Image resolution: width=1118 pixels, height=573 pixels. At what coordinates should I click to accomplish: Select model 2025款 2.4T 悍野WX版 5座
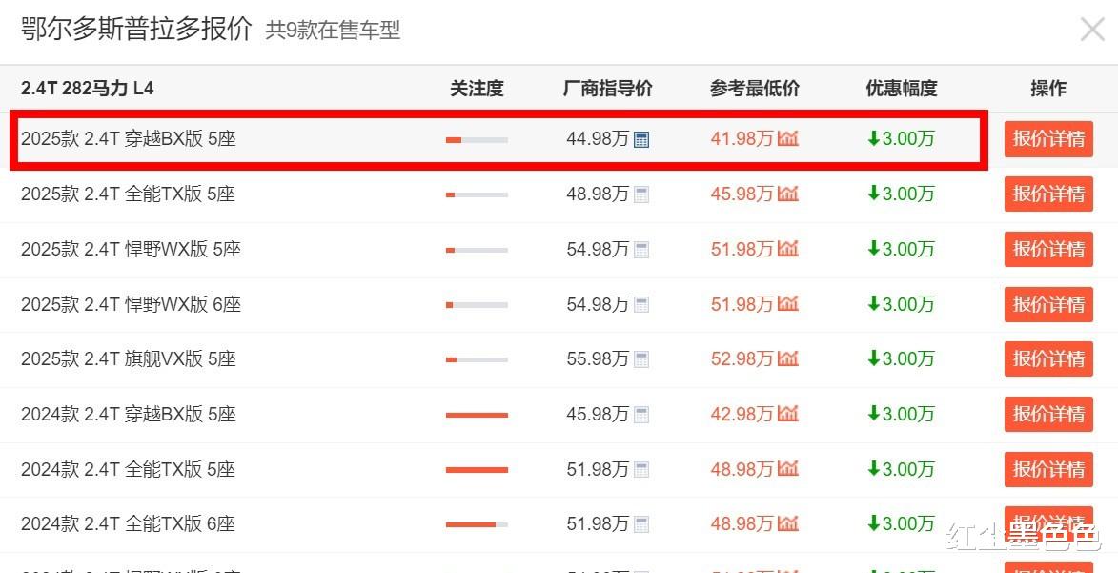[132, 249]
